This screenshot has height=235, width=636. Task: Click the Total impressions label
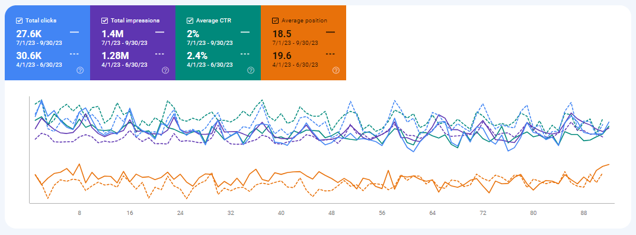point(135,20)
